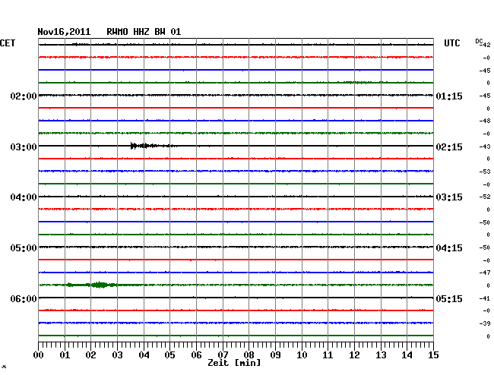Click the DC offset value -48
This screenshot has height=375, width=494.
tap(485, 121)
